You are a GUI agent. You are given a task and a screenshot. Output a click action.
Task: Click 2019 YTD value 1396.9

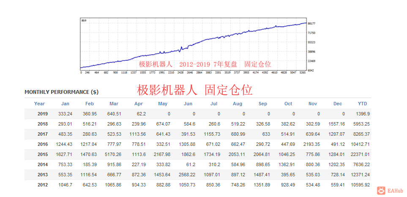tap(363, 114)
